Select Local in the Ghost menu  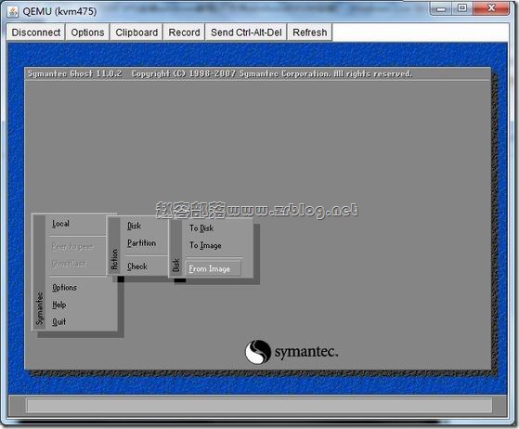coord(61,224)
